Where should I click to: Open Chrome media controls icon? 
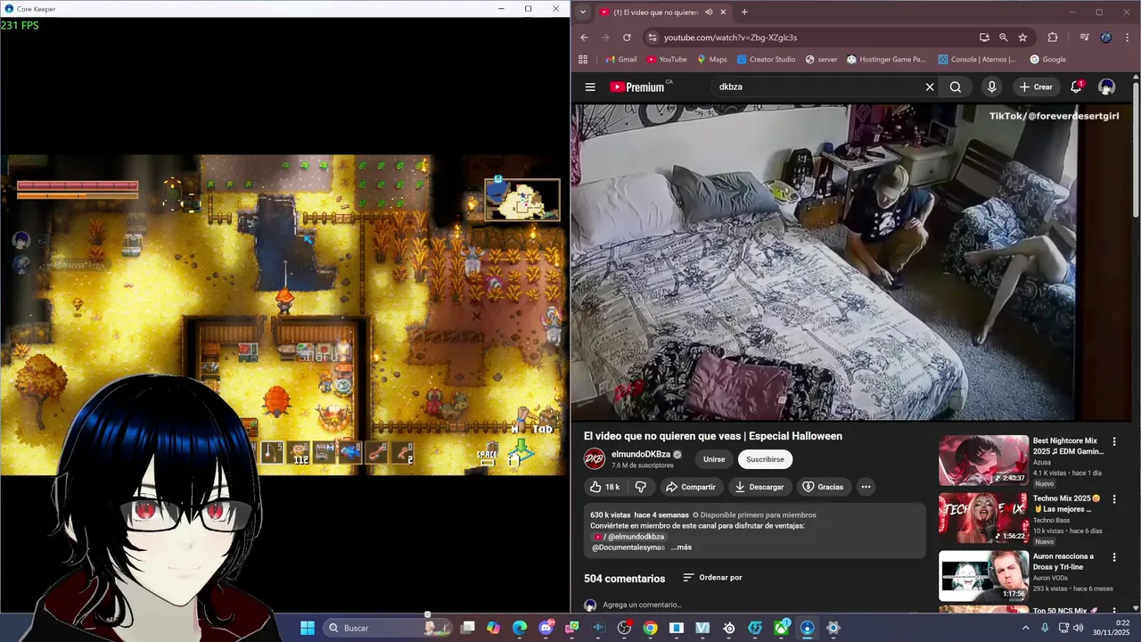1084,37
